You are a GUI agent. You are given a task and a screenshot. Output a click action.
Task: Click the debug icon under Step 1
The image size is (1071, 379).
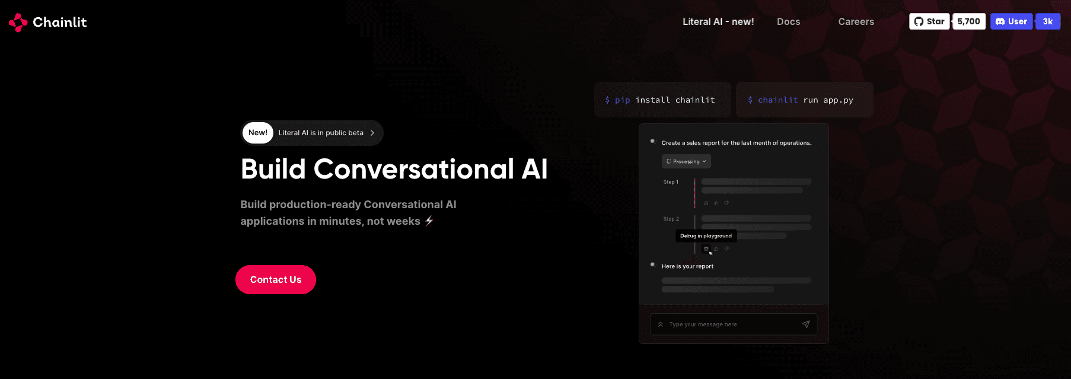[x=706, y=203]
